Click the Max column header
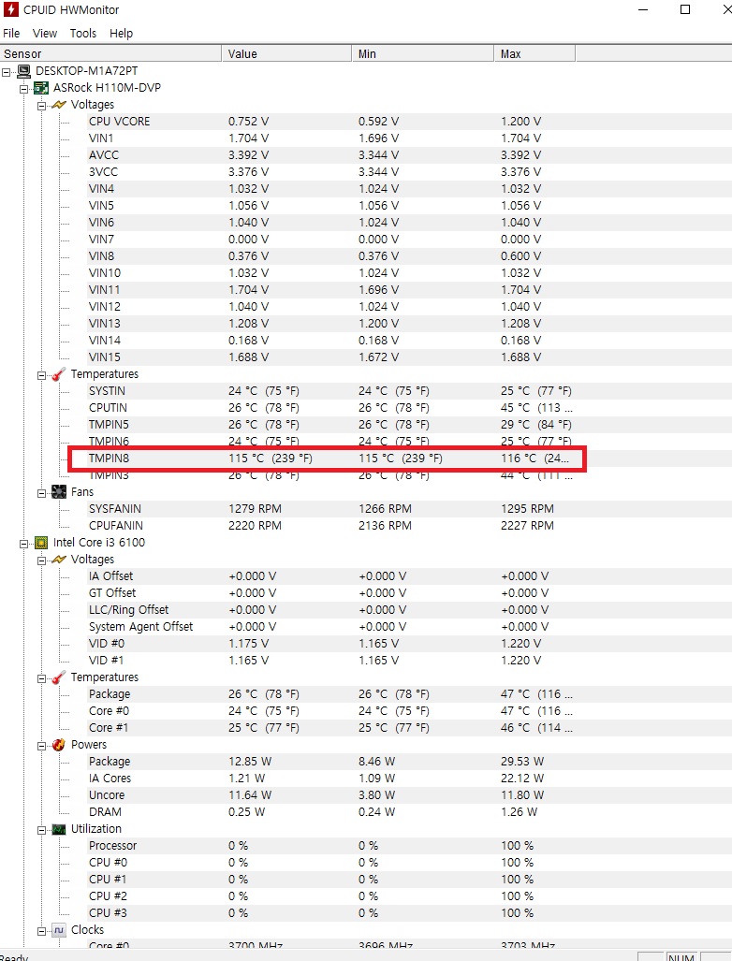Viewport: 732px width, 961px height. (x=534, y=54)
